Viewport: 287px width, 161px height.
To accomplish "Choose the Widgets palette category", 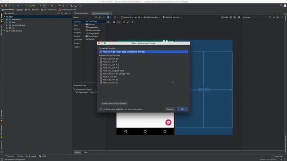I will tap(77, 33).
